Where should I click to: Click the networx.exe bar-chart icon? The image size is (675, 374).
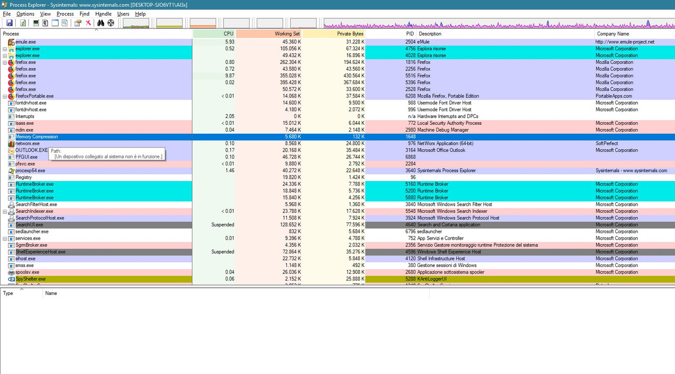pyautogui.click(x=11, y=143)
